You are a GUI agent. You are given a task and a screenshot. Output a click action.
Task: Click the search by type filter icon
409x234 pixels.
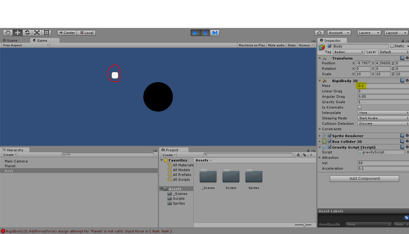pyautogui.click(x=298, y=155)
